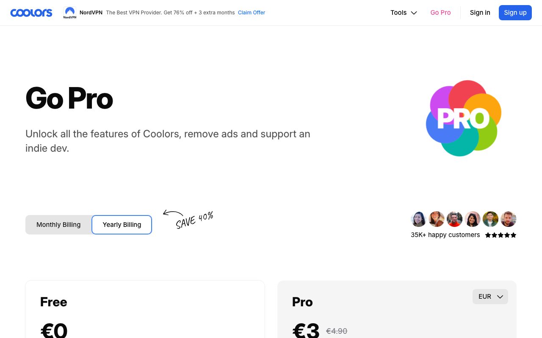
Task: Select Yearly Billing option
Action: (122, 225)
